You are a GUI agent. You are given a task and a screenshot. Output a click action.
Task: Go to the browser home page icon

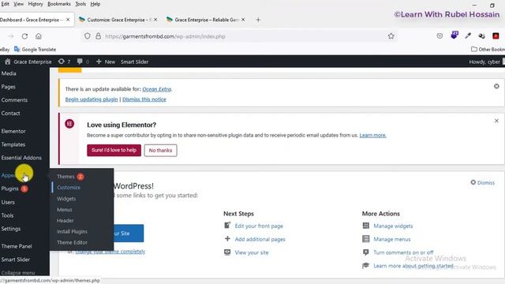tap(39, 36)
